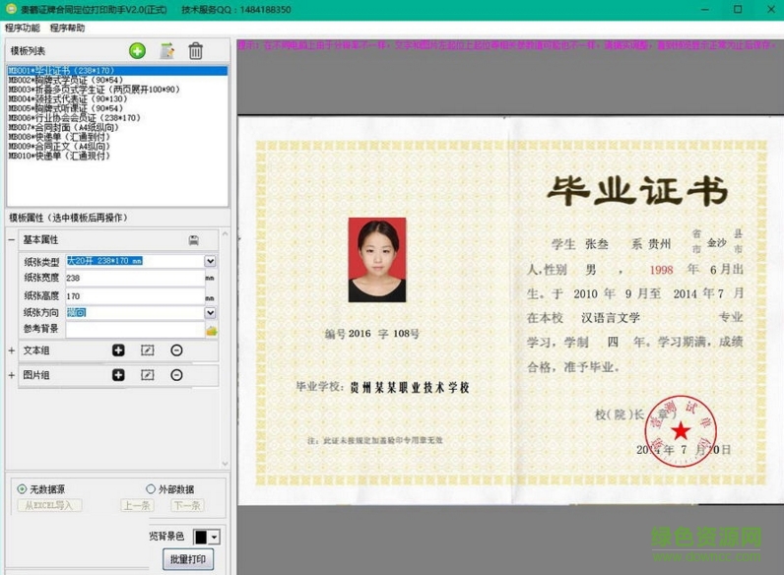The height and width of the screenshot is (575, 784).
Task: Open the preview background color dropdown arrow
Action: coord(214,537)
